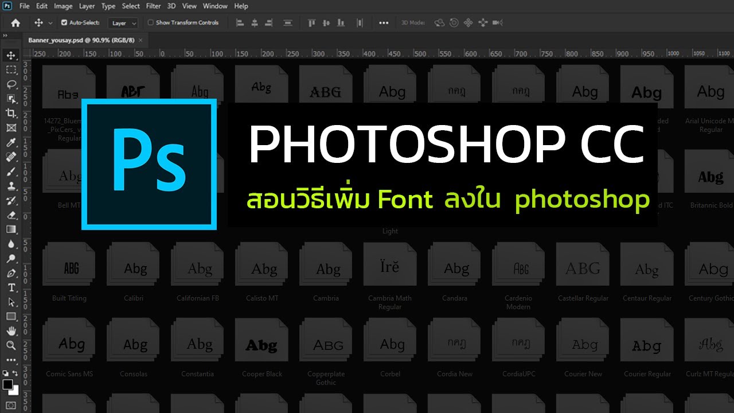
Task: Open the Window menu
Action: click(x=215, y=6)
